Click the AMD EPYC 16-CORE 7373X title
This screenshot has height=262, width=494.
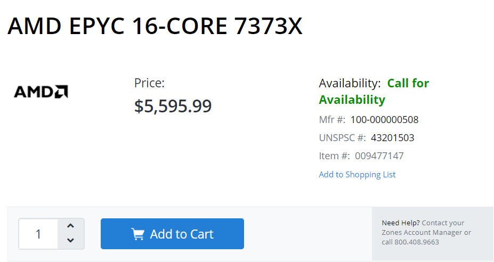pos(155,26)
